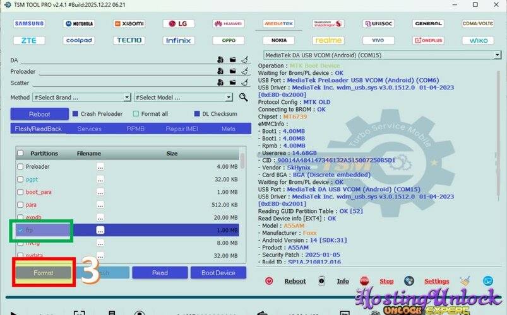Click folder icon in the Scatter row
Image resolution: width=507 pixels, height=315 pixels.
[x=233, y=83]
